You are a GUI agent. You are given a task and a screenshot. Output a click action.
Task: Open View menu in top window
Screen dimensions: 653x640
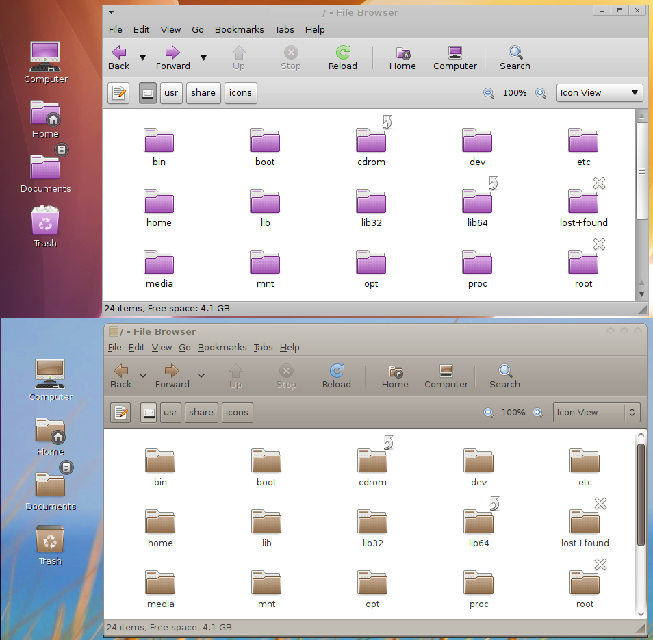pos(170,30)
